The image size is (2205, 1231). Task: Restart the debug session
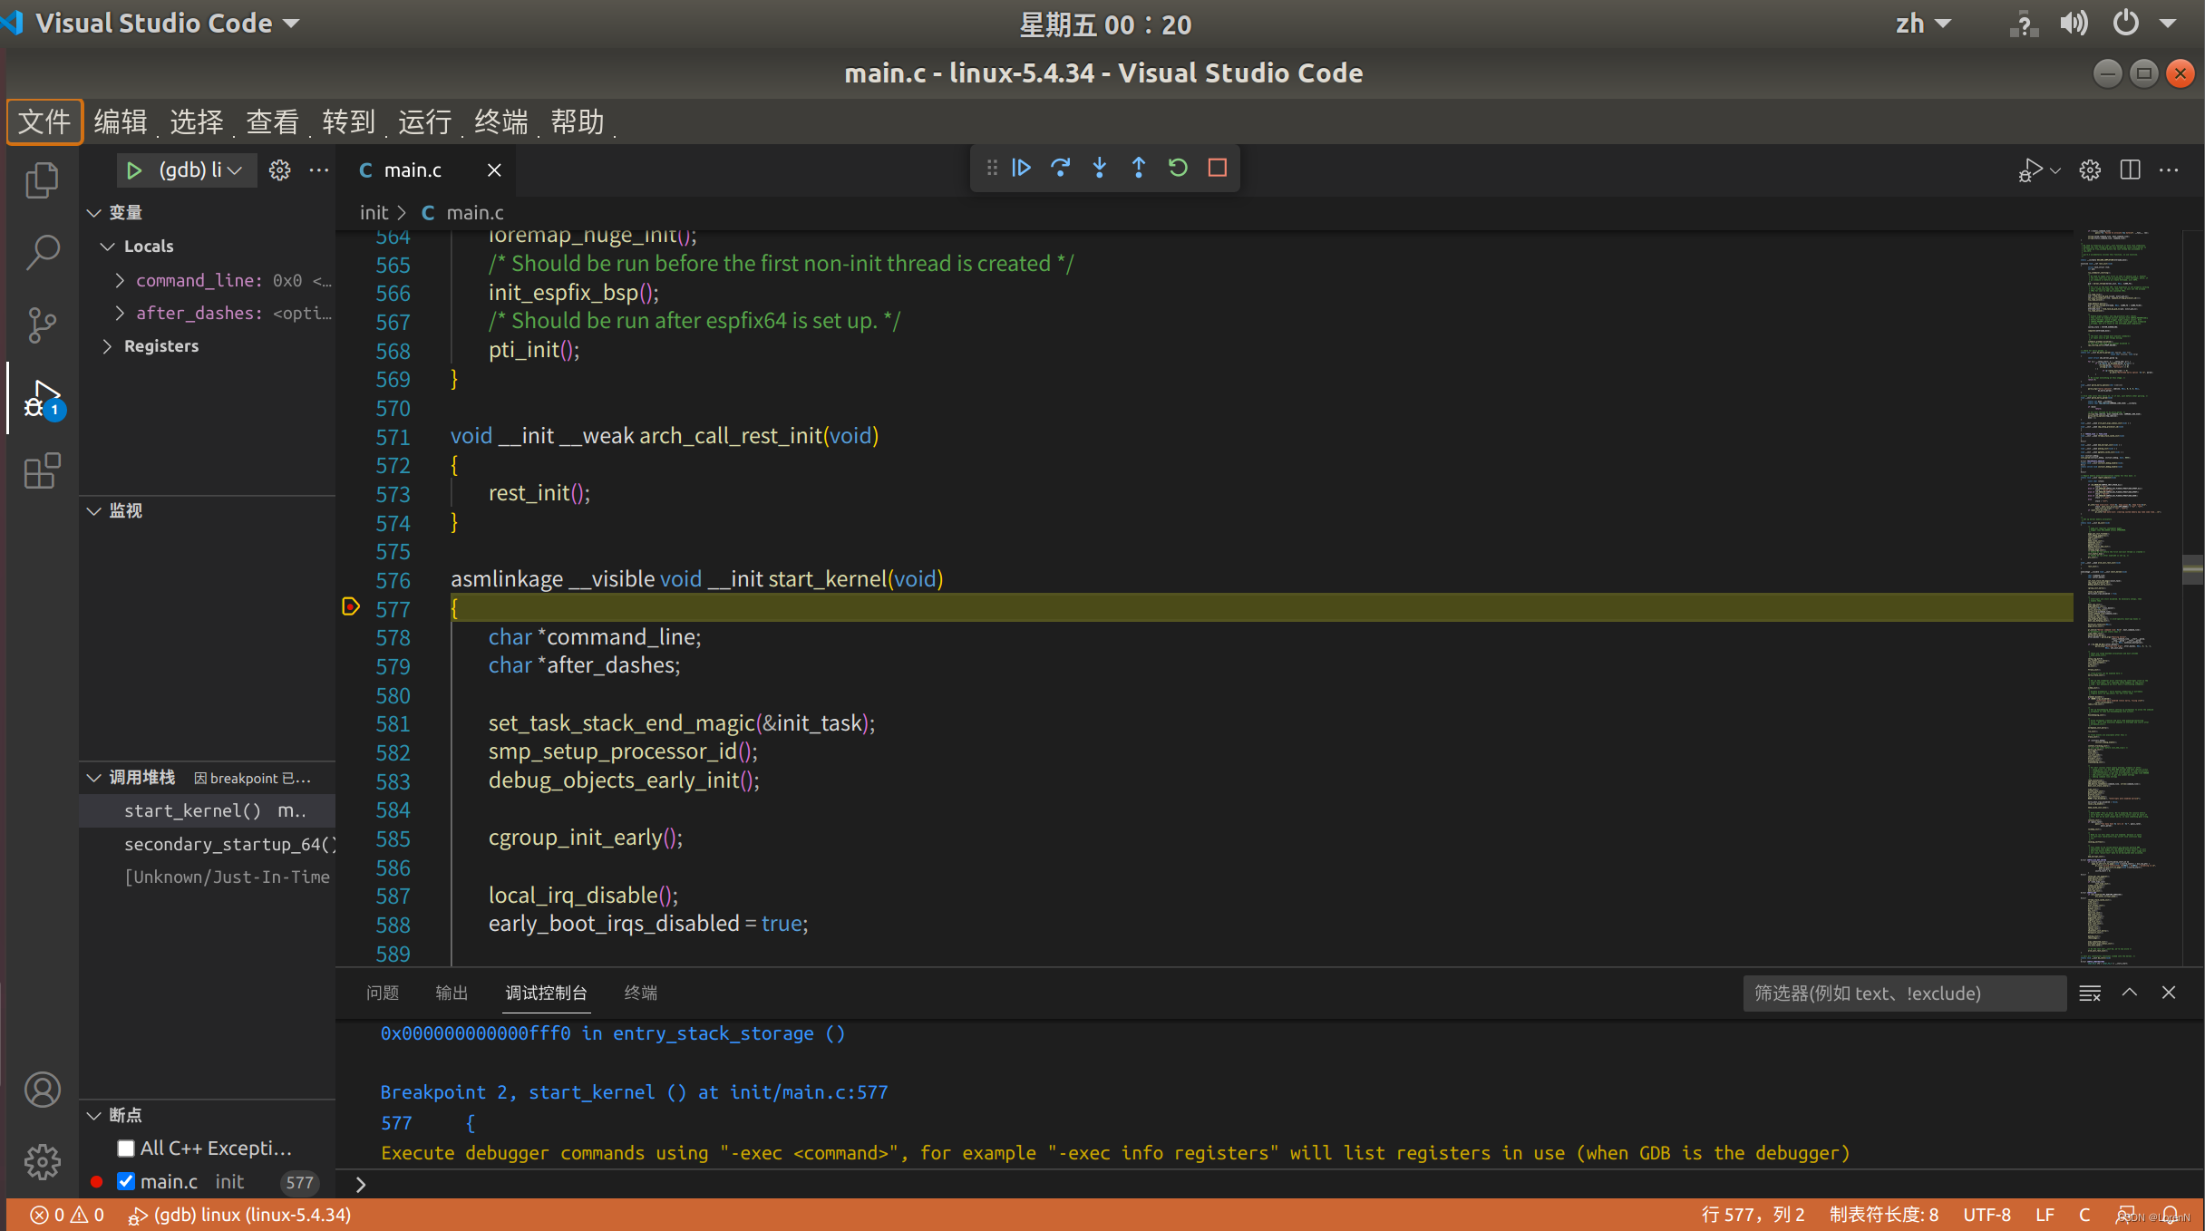[1178, 168]
